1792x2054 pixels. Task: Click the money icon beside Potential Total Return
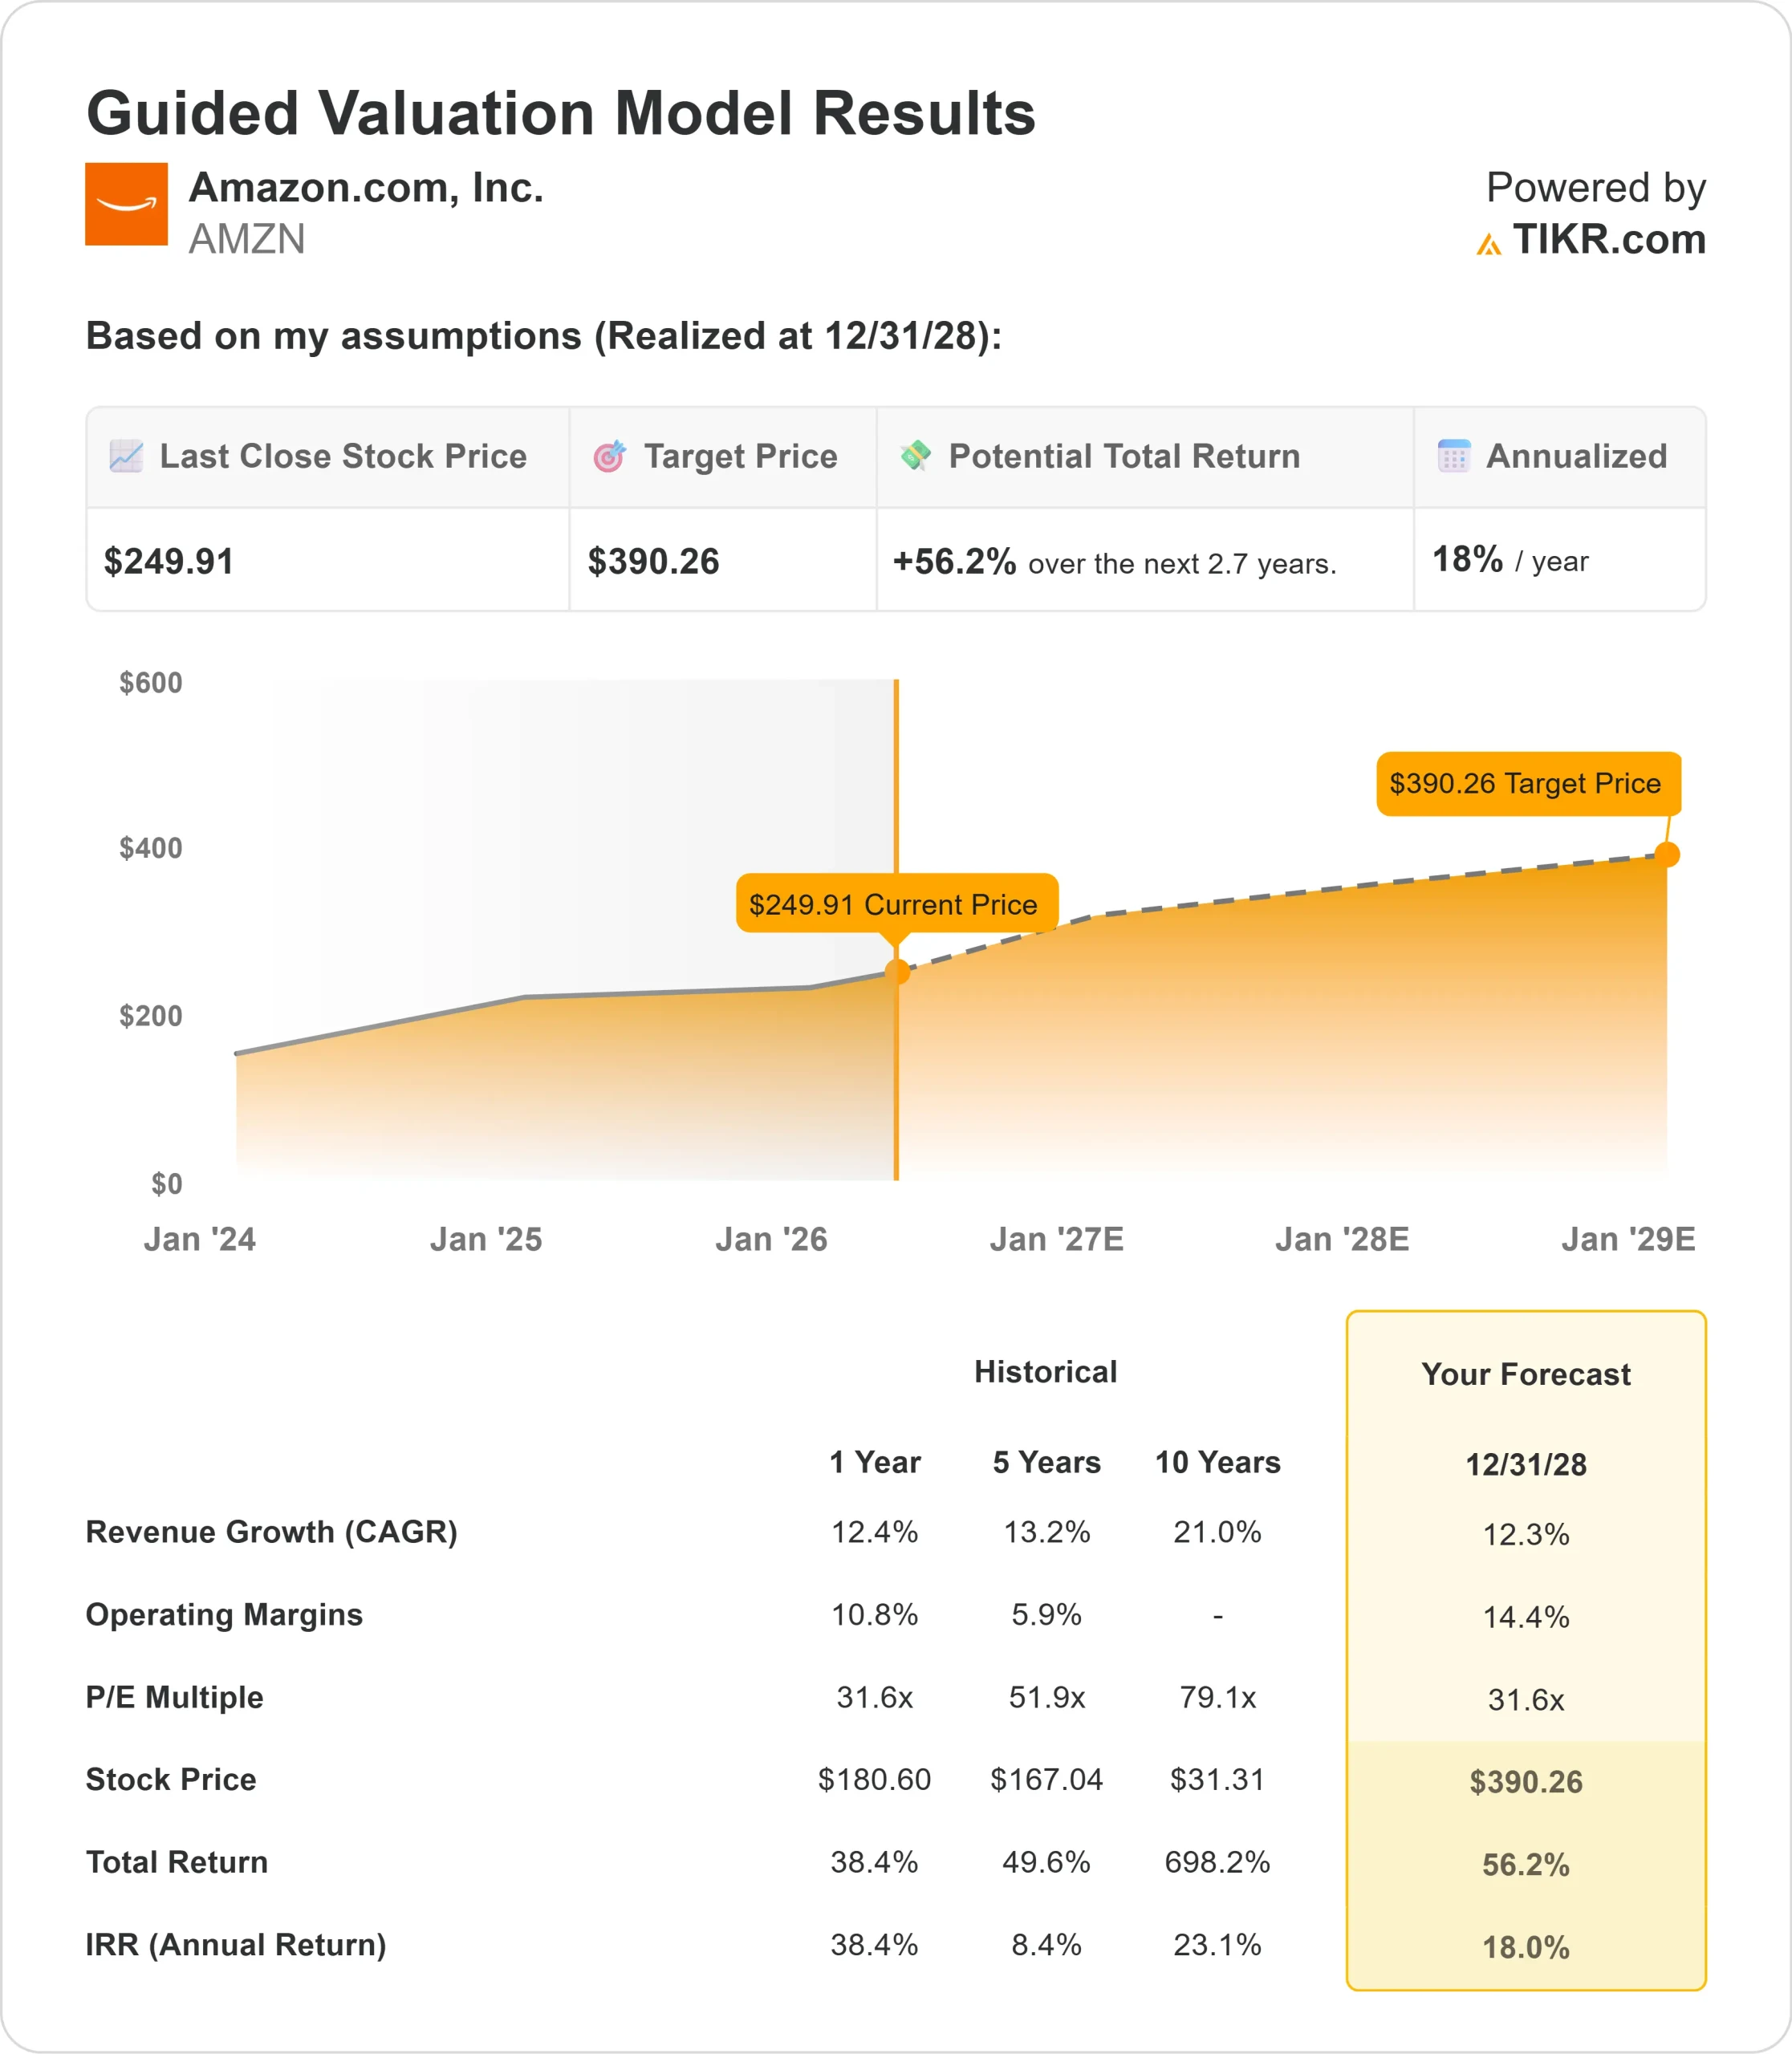915,455
